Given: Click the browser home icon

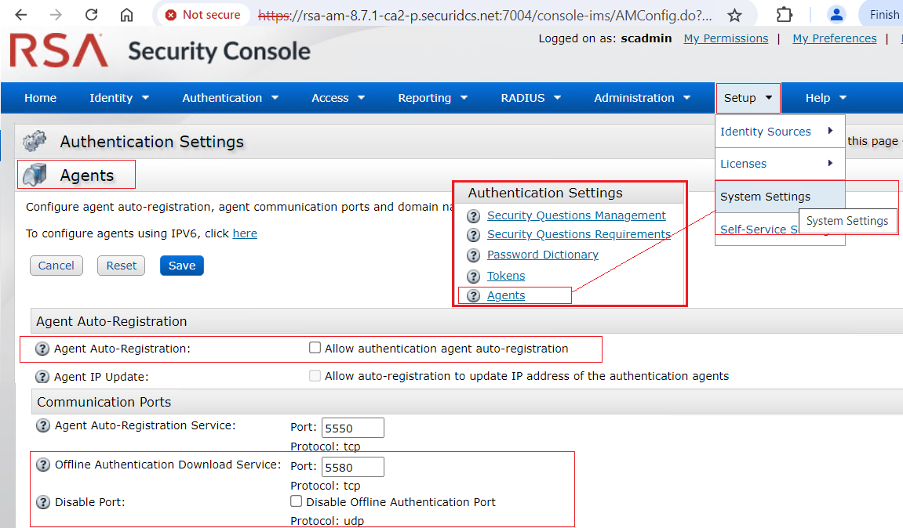Looking at the screenshot, I should (x=126, y=13).
